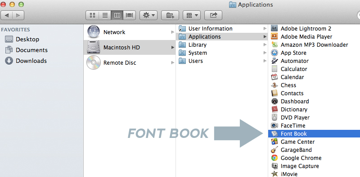Viewport: 360px width, 177px height.
Task: Select GarageBand application name
Action: 296,150
